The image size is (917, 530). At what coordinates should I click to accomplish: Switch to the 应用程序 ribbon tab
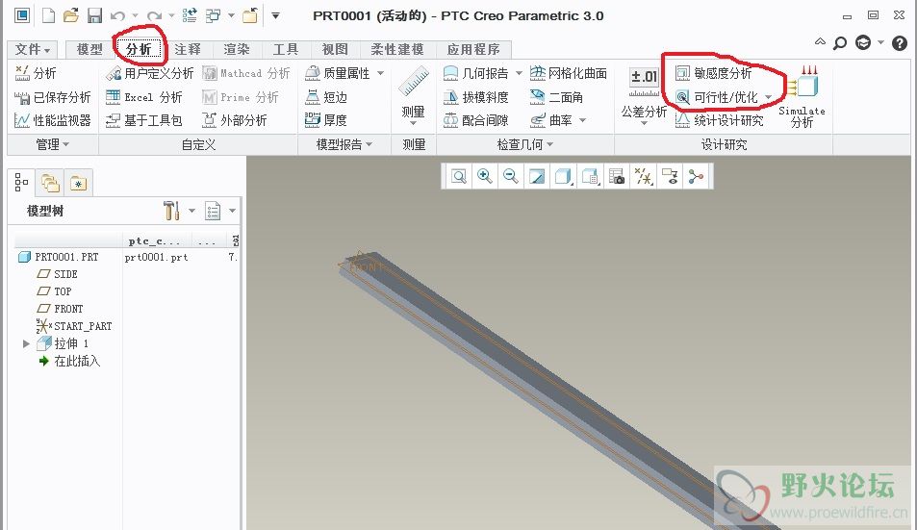pos(473,49)
